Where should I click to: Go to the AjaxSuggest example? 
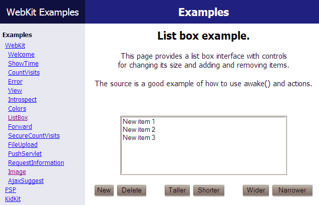tap(26, 181)
